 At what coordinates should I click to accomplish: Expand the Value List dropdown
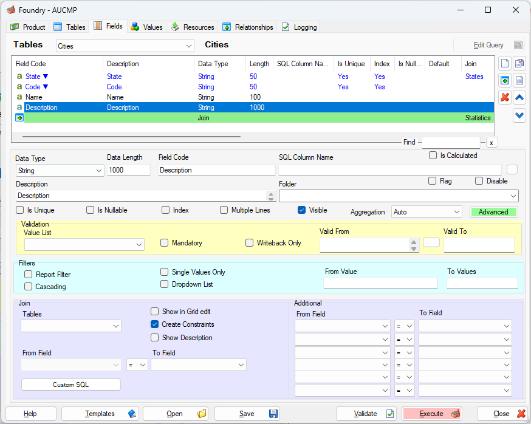(84, 245)
